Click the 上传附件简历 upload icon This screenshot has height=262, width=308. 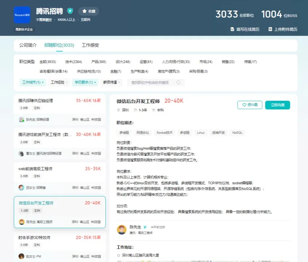[x=270, y=29]
